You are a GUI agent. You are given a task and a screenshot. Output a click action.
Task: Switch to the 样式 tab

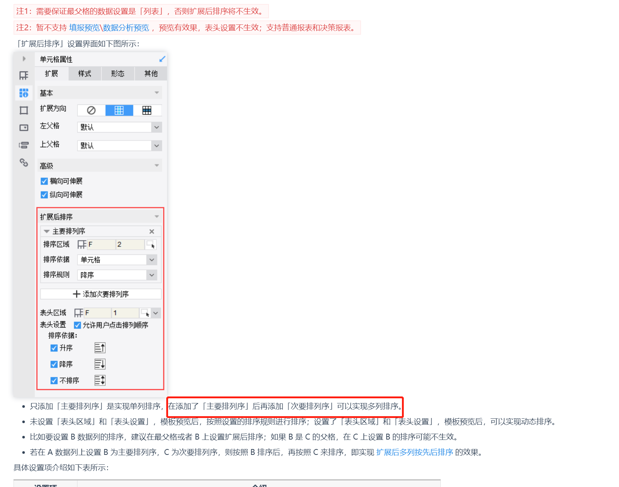click(85, 74)
